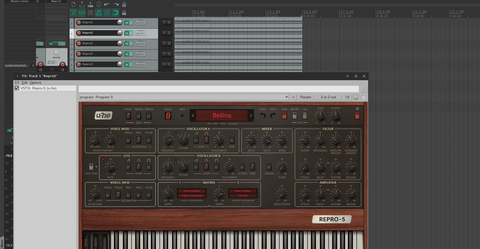480x249 pixels.
Task: Click the REPRO-5 logo badge
Action: (x=332, y=219)
